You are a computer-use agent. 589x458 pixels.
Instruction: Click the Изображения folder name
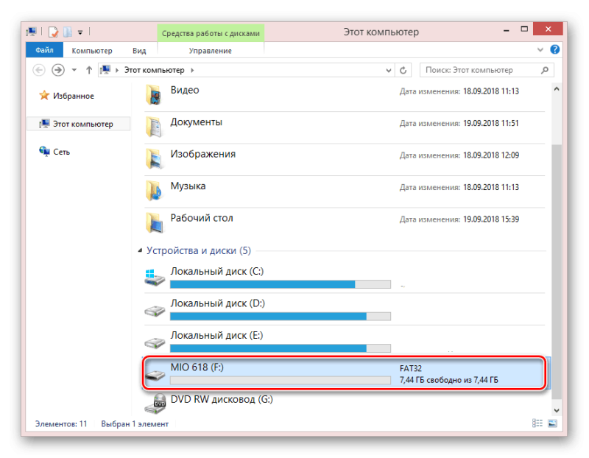(203, 154)
